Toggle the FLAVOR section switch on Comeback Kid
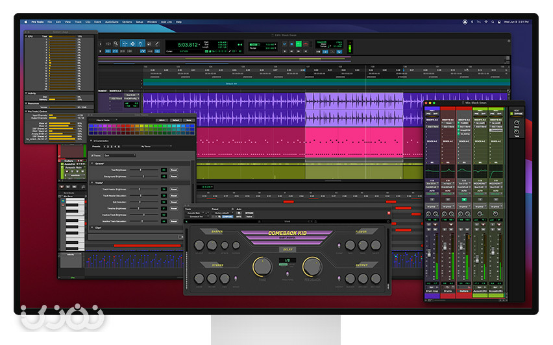The width and height of the screenshot is (553, 345). 339,245
